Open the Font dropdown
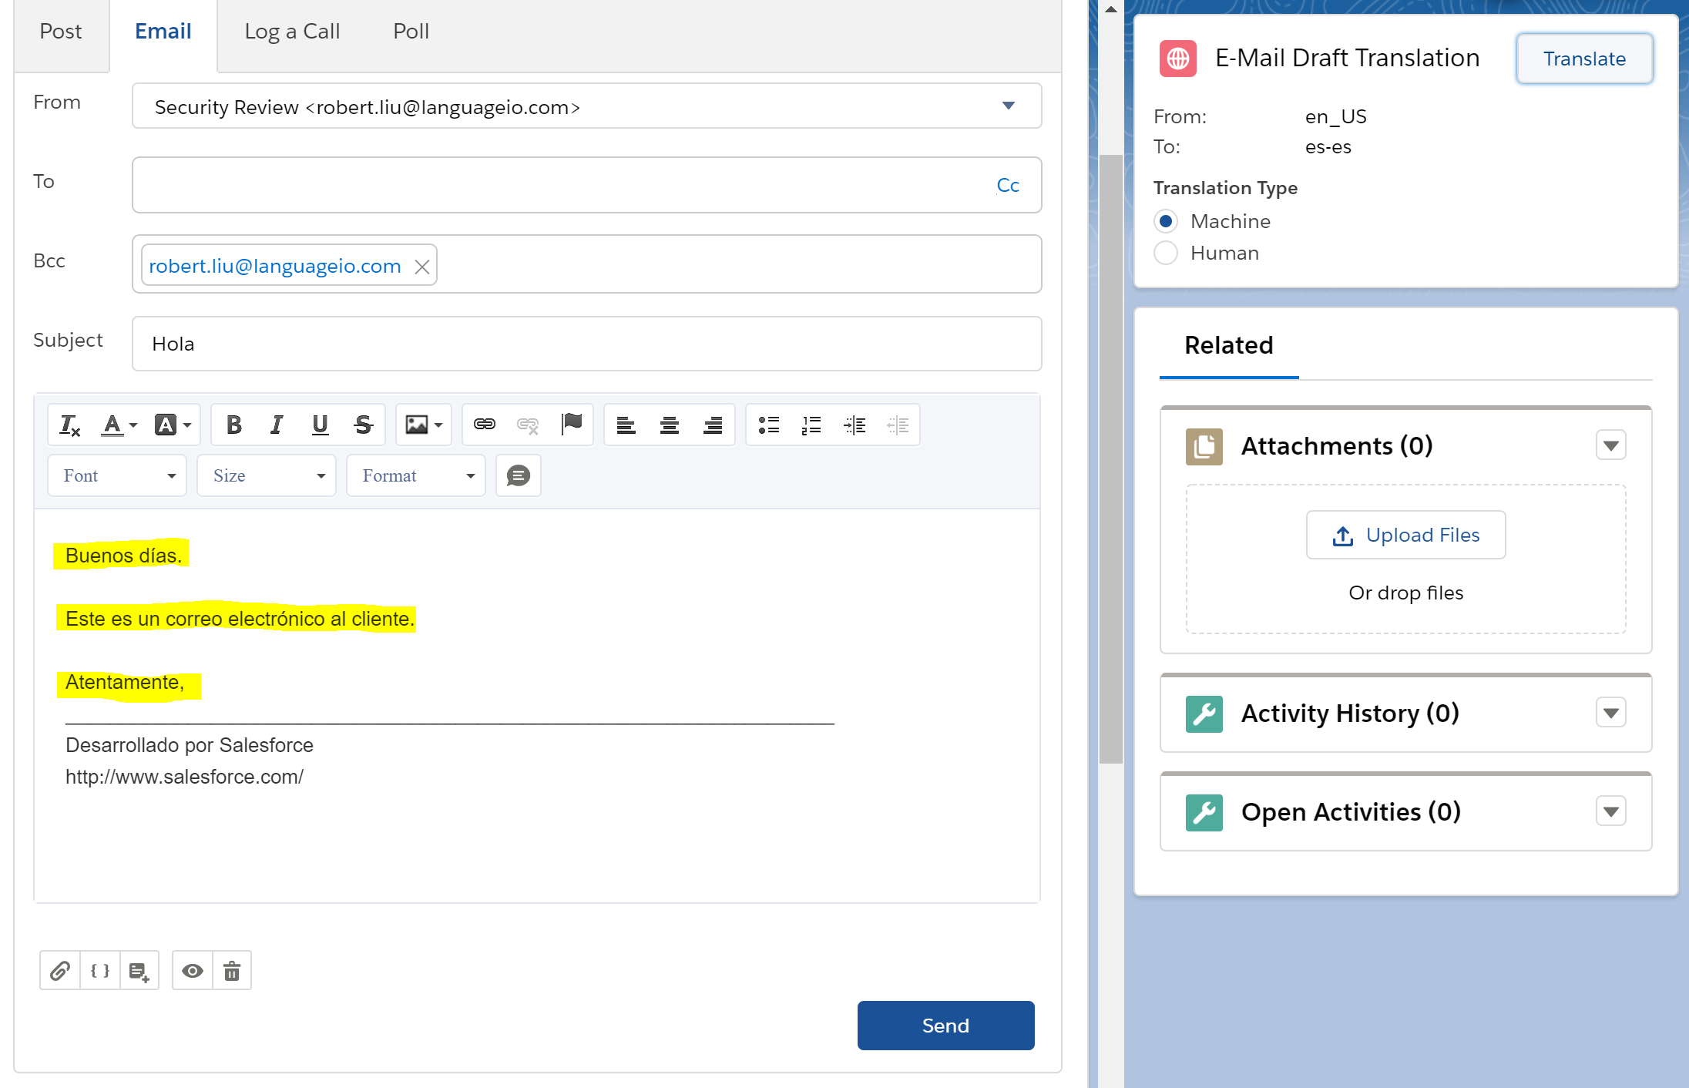The image size is (1689, 1088). [118, 475]
